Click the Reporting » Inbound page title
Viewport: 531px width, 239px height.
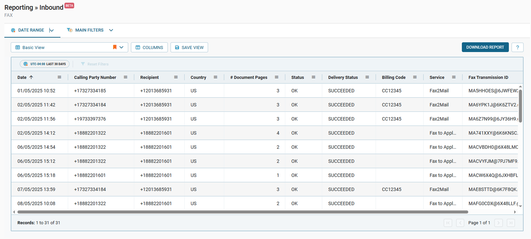[x=34, y=8]
